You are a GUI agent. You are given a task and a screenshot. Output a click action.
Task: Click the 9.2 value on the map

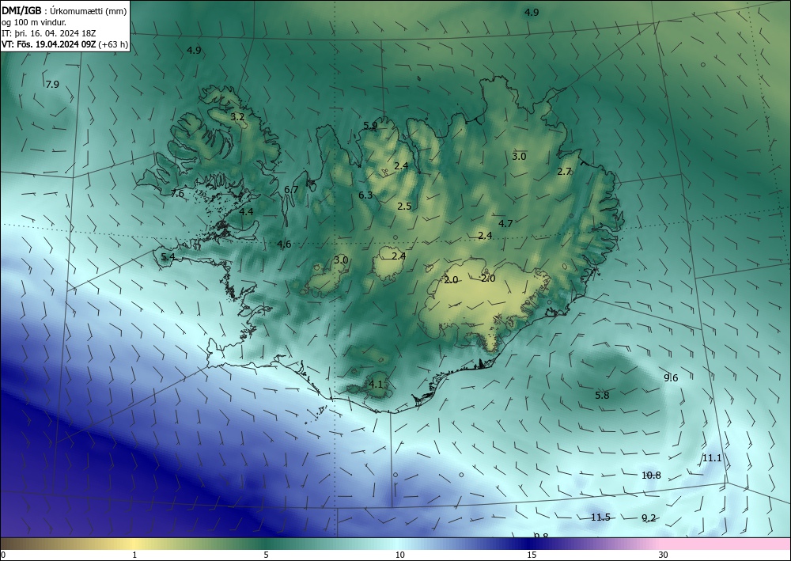coord(649,517)
